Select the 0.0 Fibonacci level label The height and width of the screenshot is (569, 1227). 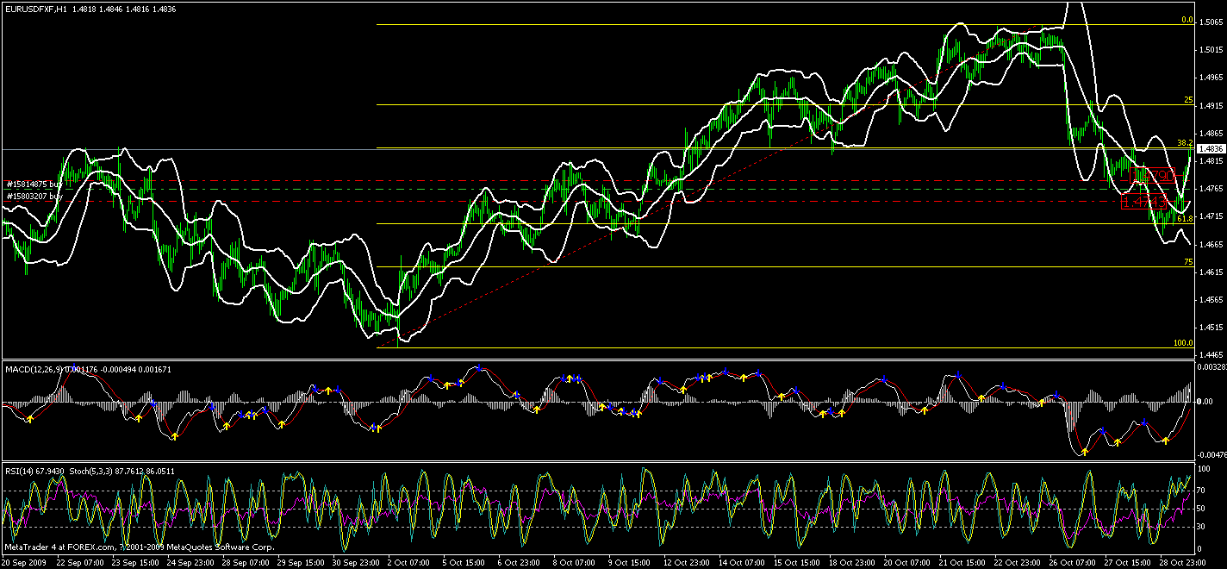(1186, 19)
